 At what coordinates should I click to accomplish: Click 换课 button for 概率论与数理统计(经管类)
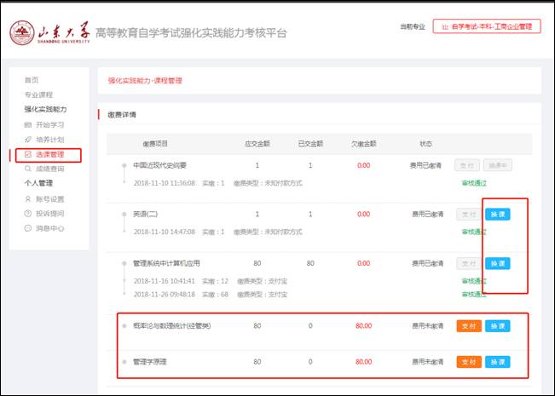497,325
